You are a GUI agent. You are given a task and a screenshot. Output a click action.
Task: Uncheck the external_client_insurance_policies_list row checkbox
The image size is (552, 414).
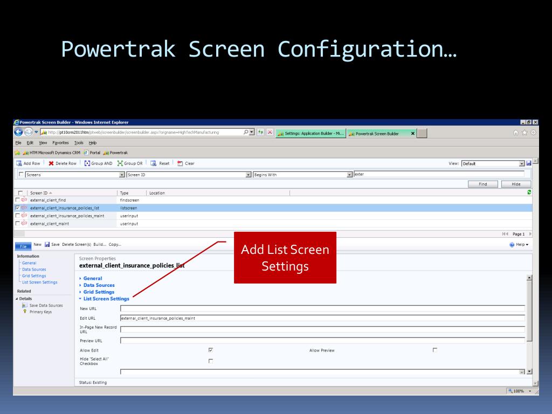click(x=18, y=208)
